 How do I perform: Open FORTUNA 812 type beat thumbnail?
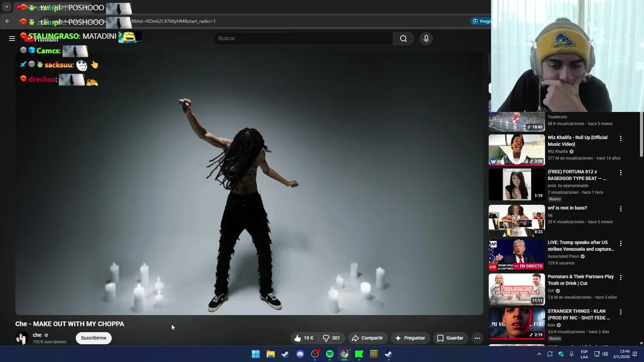point(517,184)
